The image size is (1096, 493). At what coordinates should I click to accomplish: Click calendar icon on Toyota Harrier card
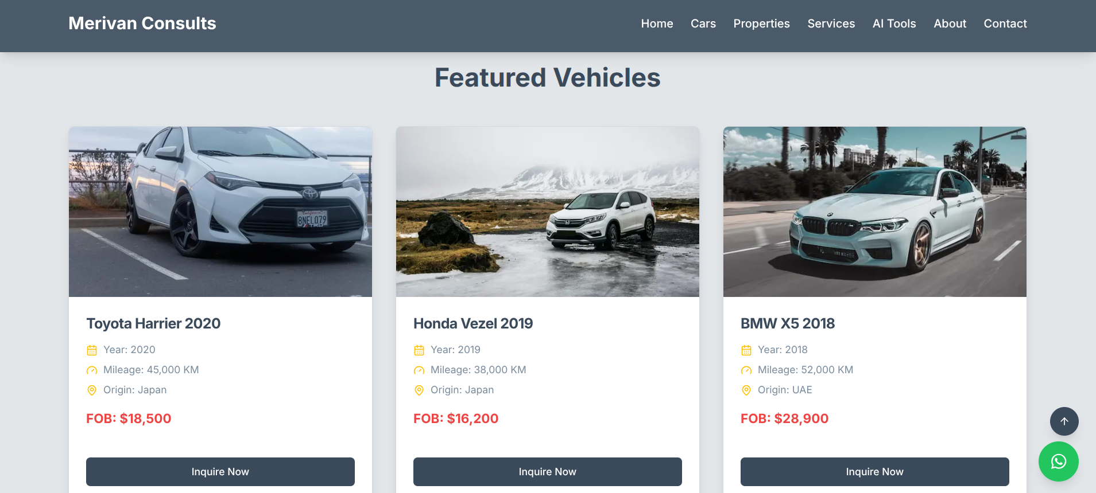92,350
